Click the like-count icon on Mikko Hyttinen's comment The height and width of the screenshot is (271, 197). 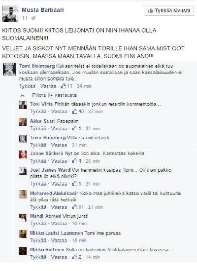pos(74,257)
